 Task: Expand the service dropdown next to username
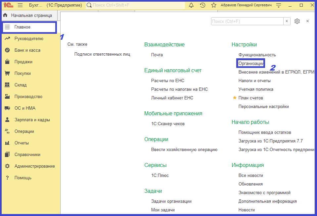click(279, 5)
